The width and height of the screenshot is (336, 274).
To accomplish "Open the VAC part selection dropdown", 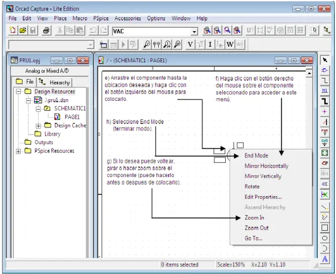I will coord(194,32).
